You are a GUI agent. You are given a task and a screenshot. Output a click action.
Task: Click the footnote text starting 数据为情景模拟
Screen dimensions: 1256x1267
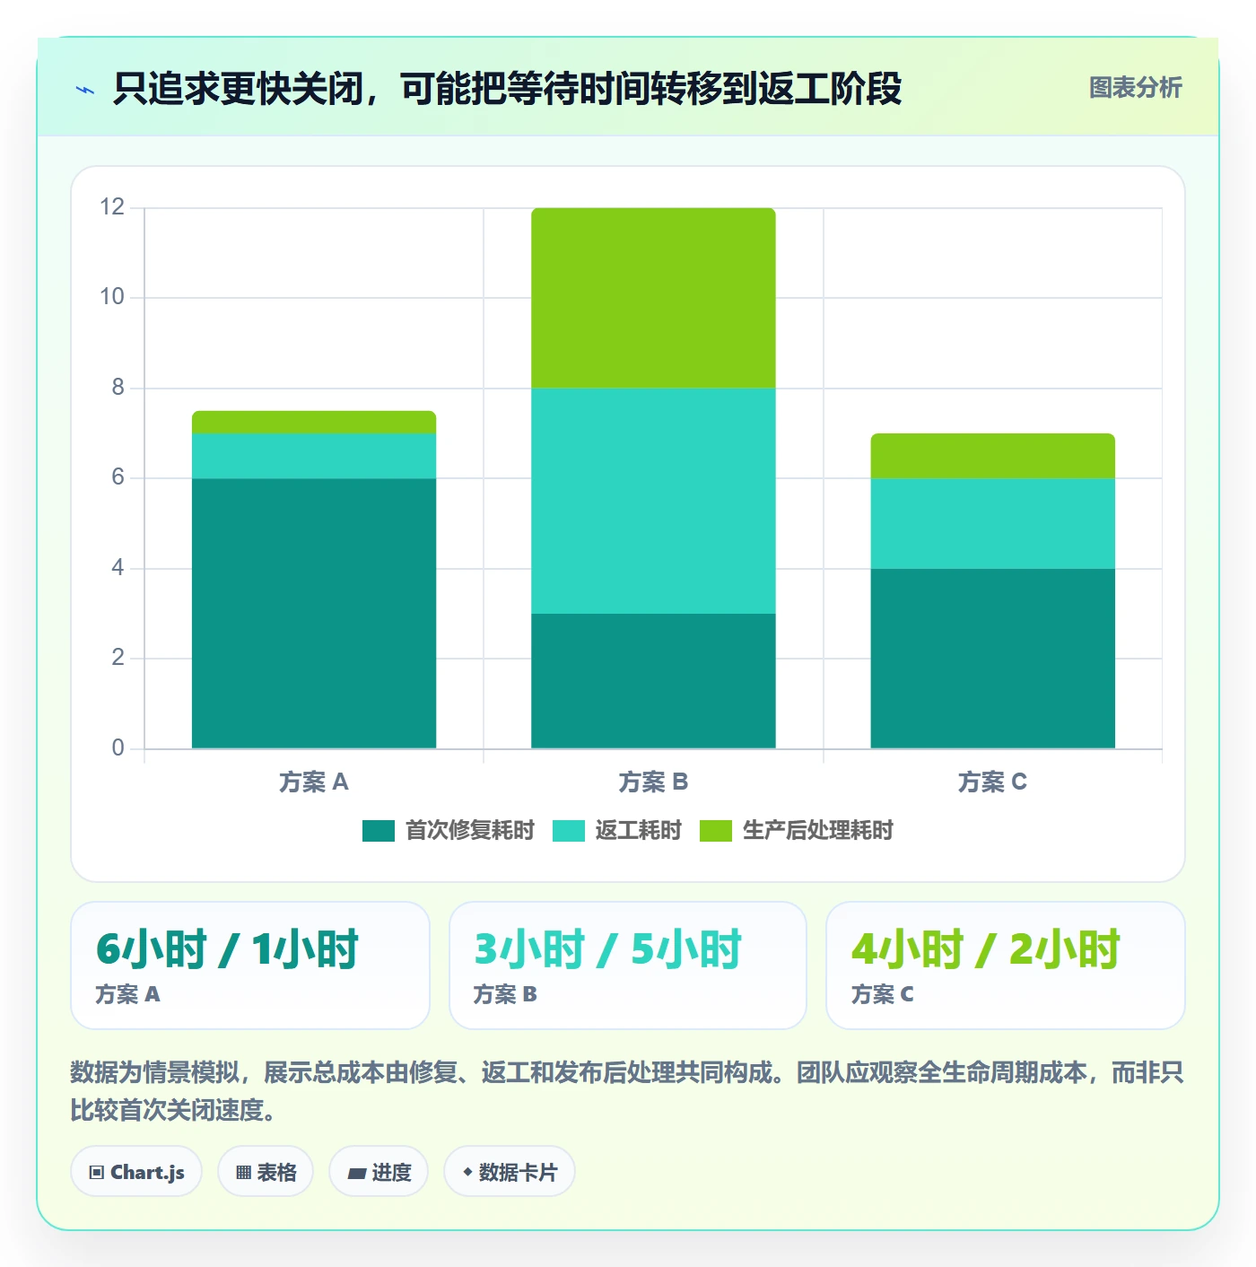[x=626, y=1091]
